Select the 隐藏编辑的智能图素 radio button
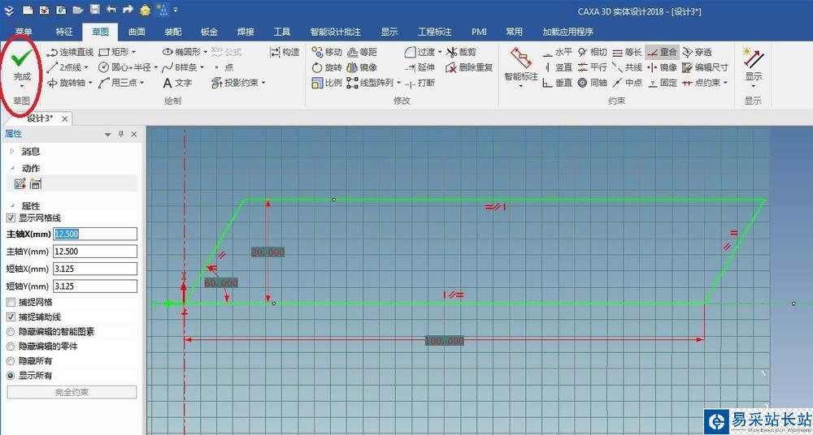The width and height of the screenshot is (813, 435). (x=11, y=331)
